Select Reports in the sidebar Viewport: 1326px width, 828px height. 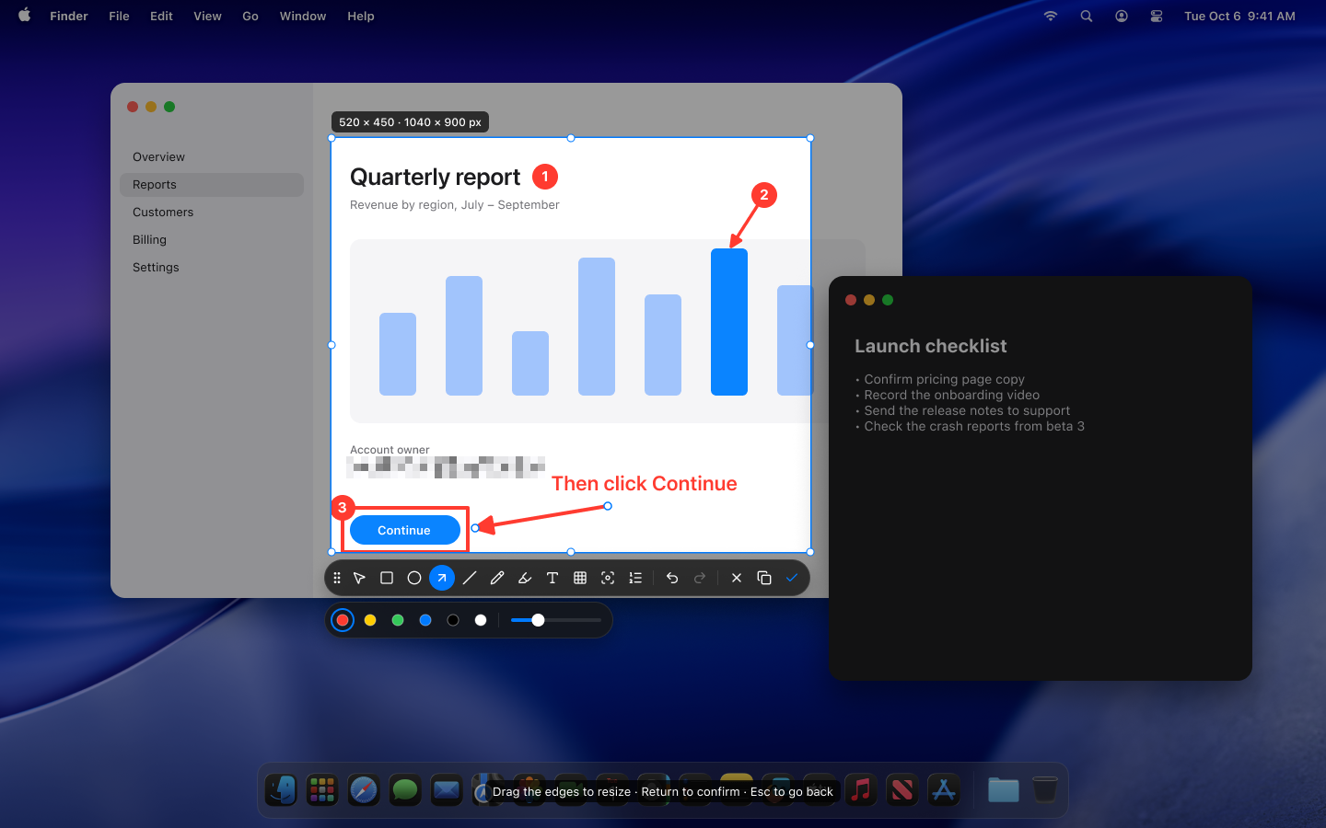coord(212,184)
